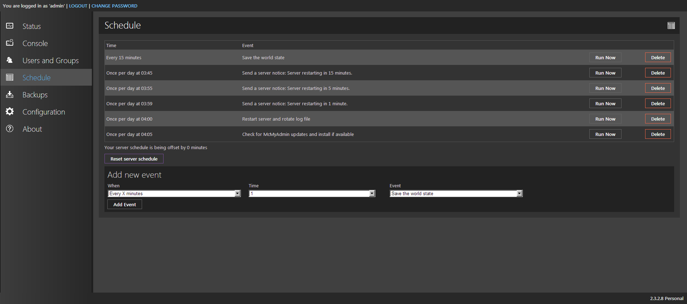Open the Console page
Viewport: 687px width, 304px height.
(x=35, y=43)
